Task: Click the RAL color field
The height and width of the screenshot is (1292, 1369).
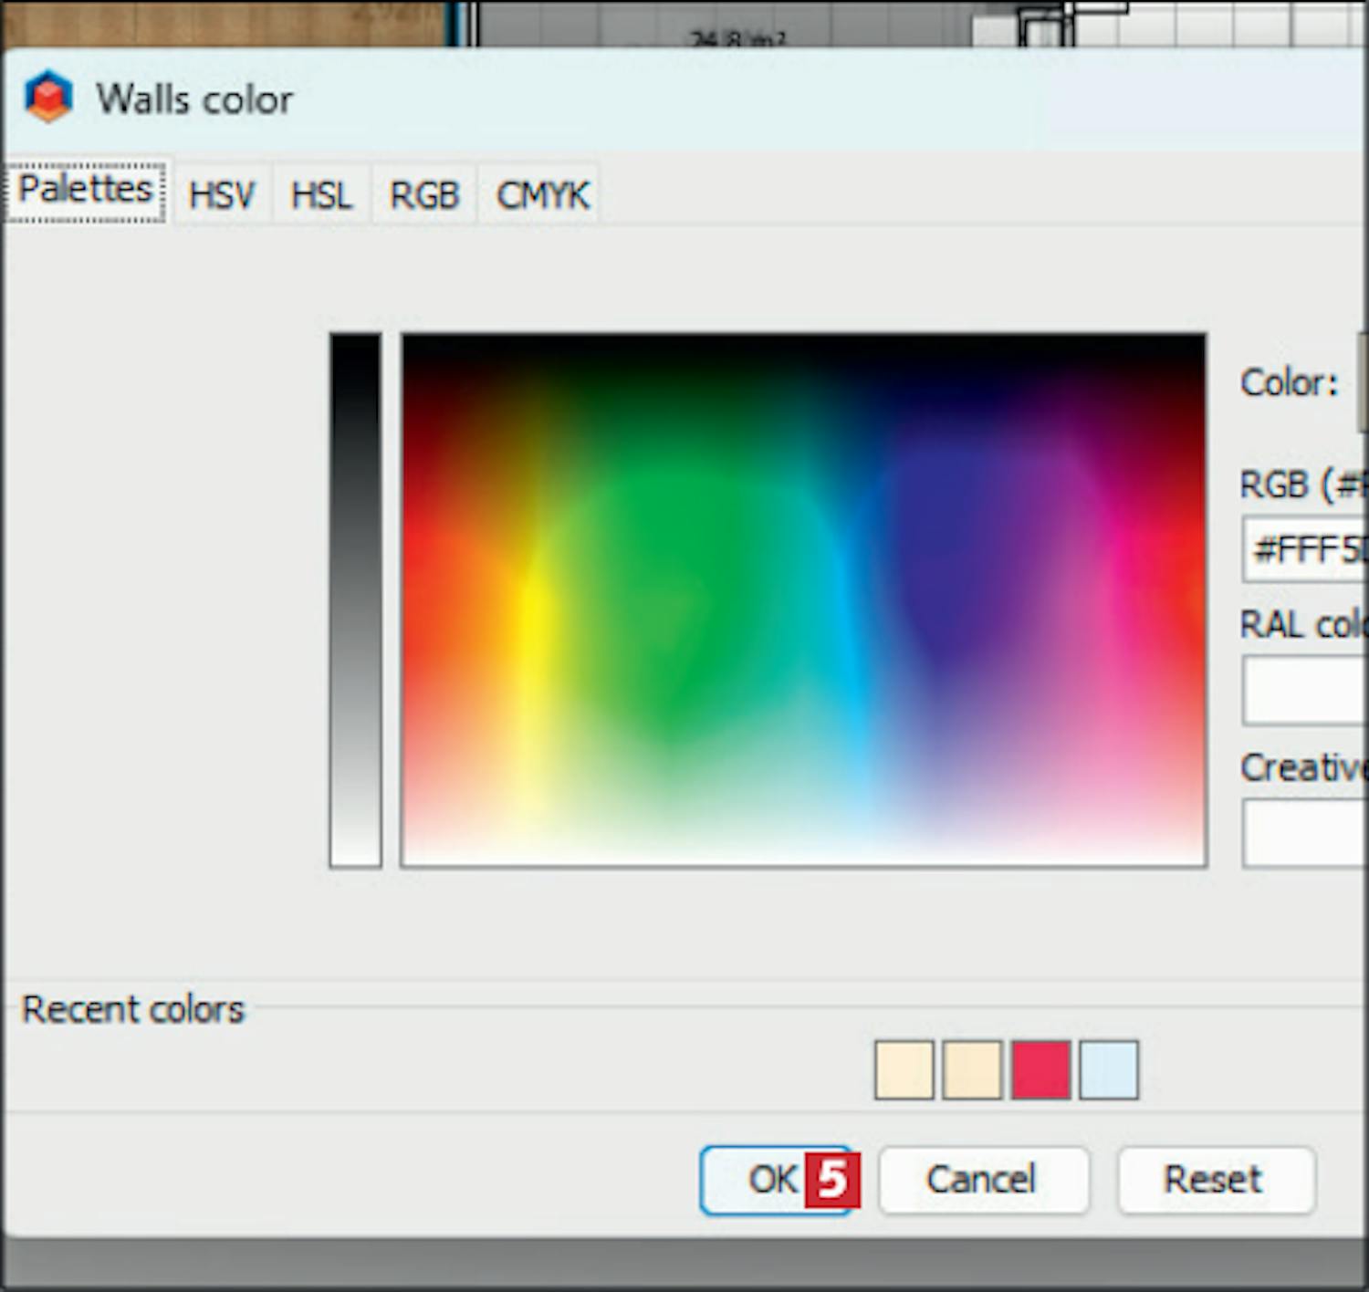Action: click(x=1305, y=690)
